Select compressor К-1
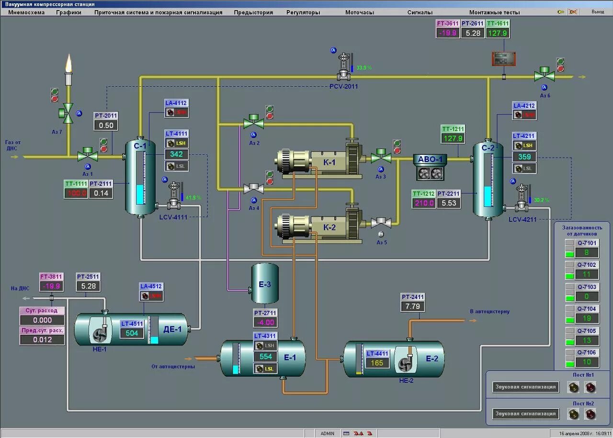Image resolution: width=613 pixels, height=438 pixels. point(320,160)
